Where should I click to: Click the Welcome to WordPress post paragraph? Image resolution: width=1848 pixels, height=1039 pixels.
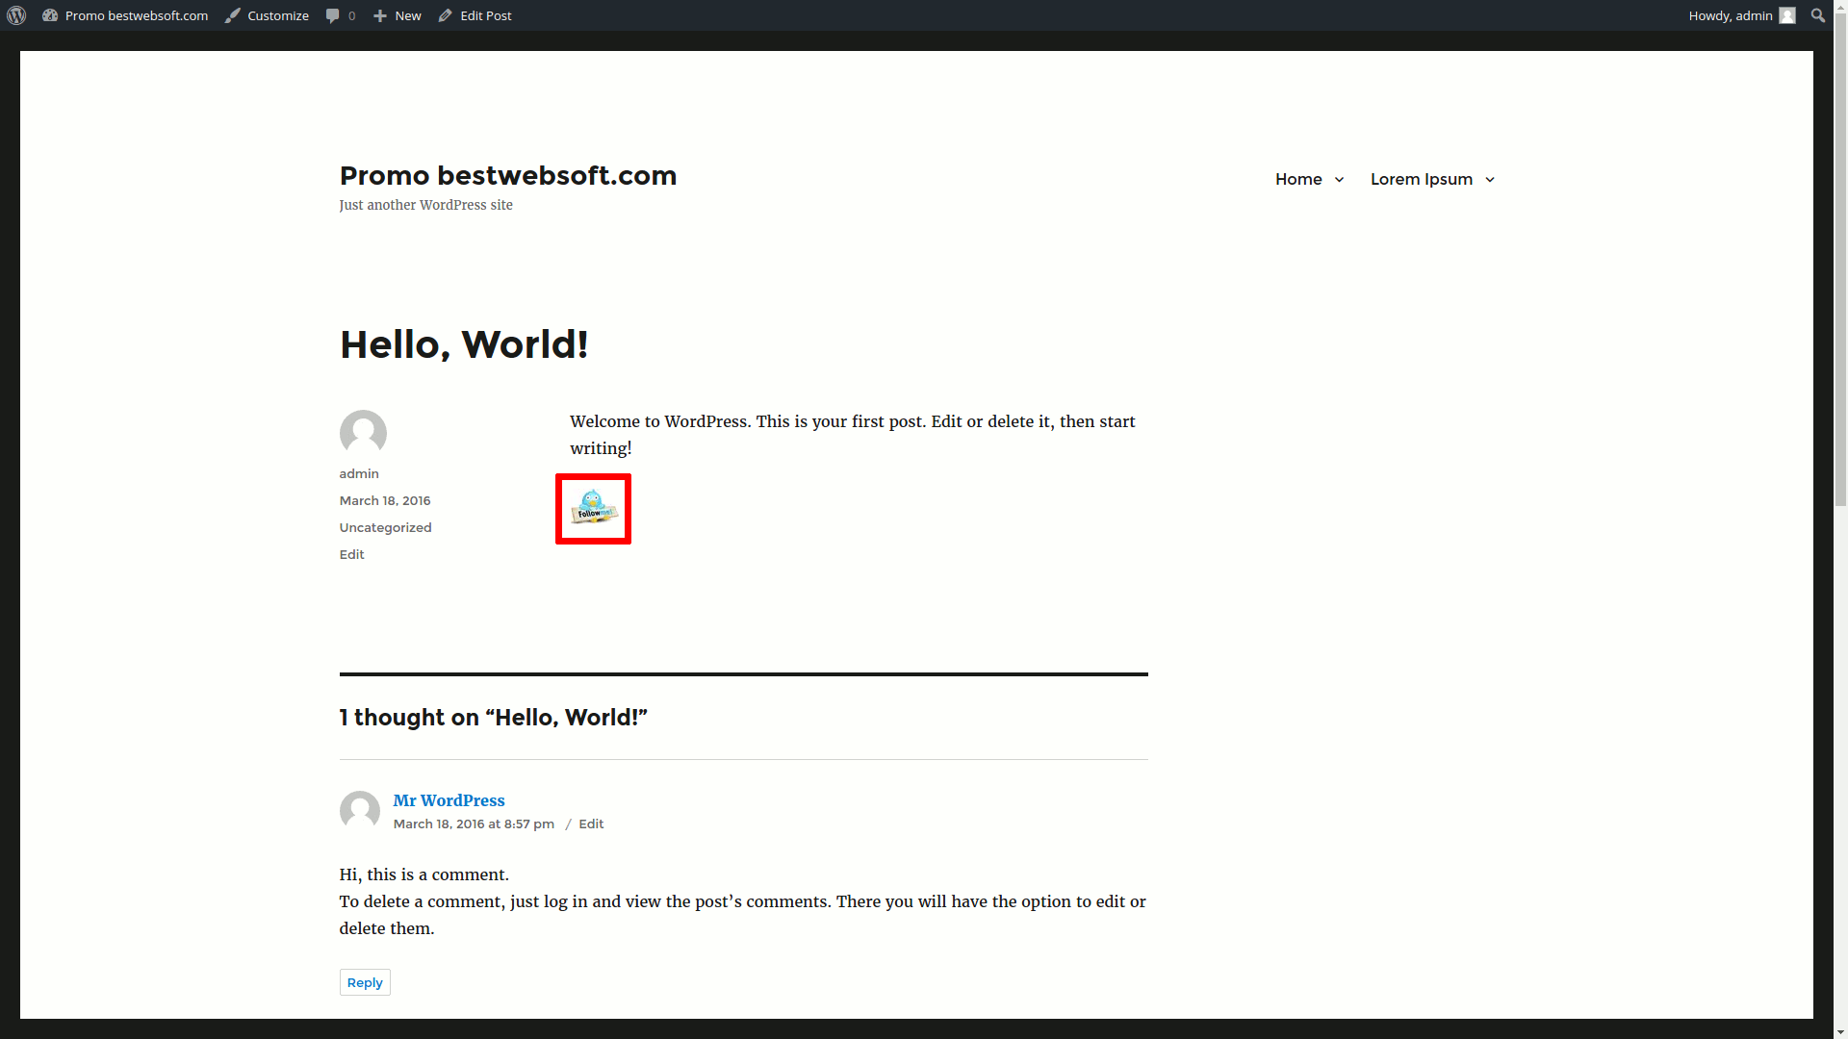point(853,435)
